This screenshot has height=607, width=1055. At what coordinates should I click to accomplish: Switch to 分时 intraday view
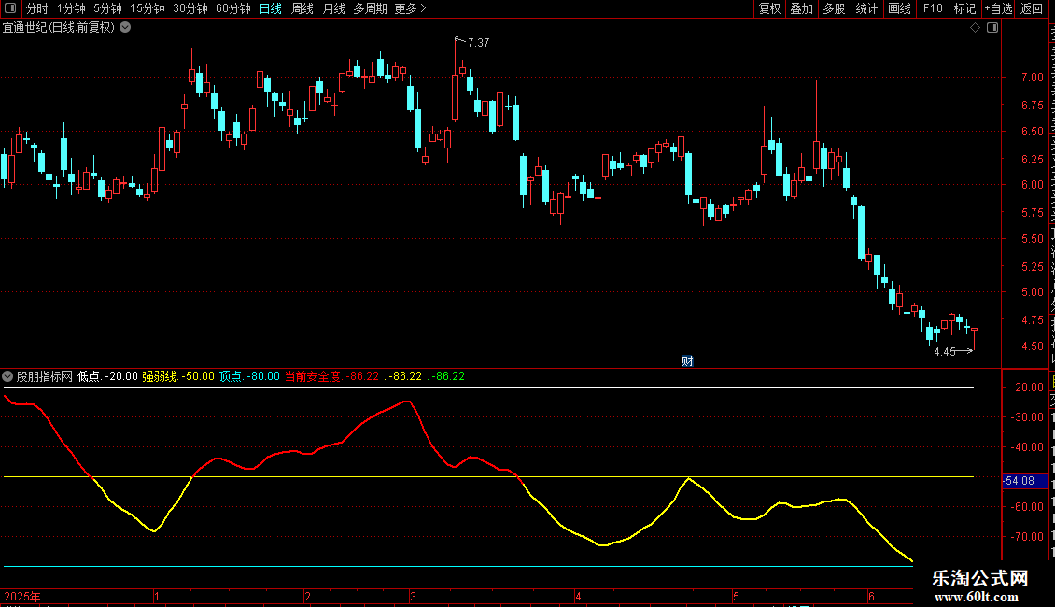click(x=37, y=8)
